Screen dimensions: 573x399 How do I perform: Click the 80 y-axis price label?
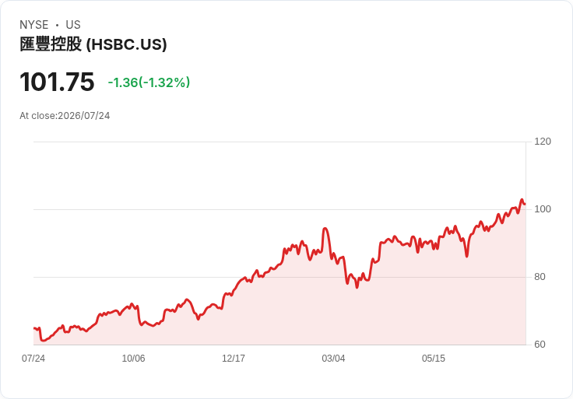(540, 277)
